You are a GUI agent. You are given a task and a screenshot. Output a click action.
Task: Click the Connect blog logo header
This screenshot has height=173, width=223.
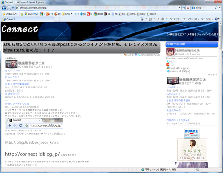tap(20, 29)
